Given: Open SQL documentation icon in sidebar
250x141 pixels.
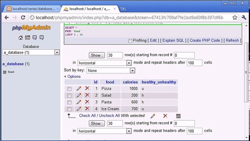Looking at the screenshot, I should 41,38.
